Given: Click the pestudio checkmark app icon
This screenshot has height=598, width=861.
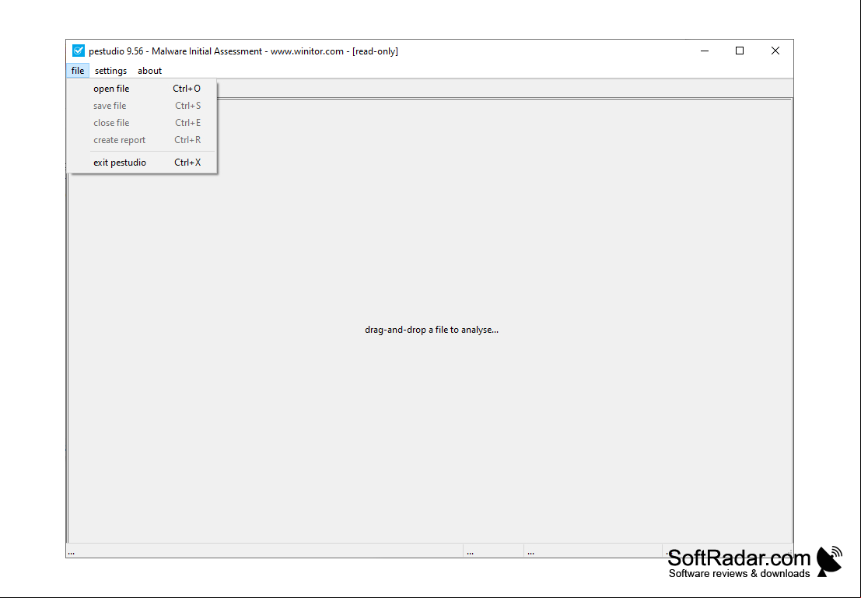Looking at the screenshot, I should pyautogui.click(x=79, y=51).
